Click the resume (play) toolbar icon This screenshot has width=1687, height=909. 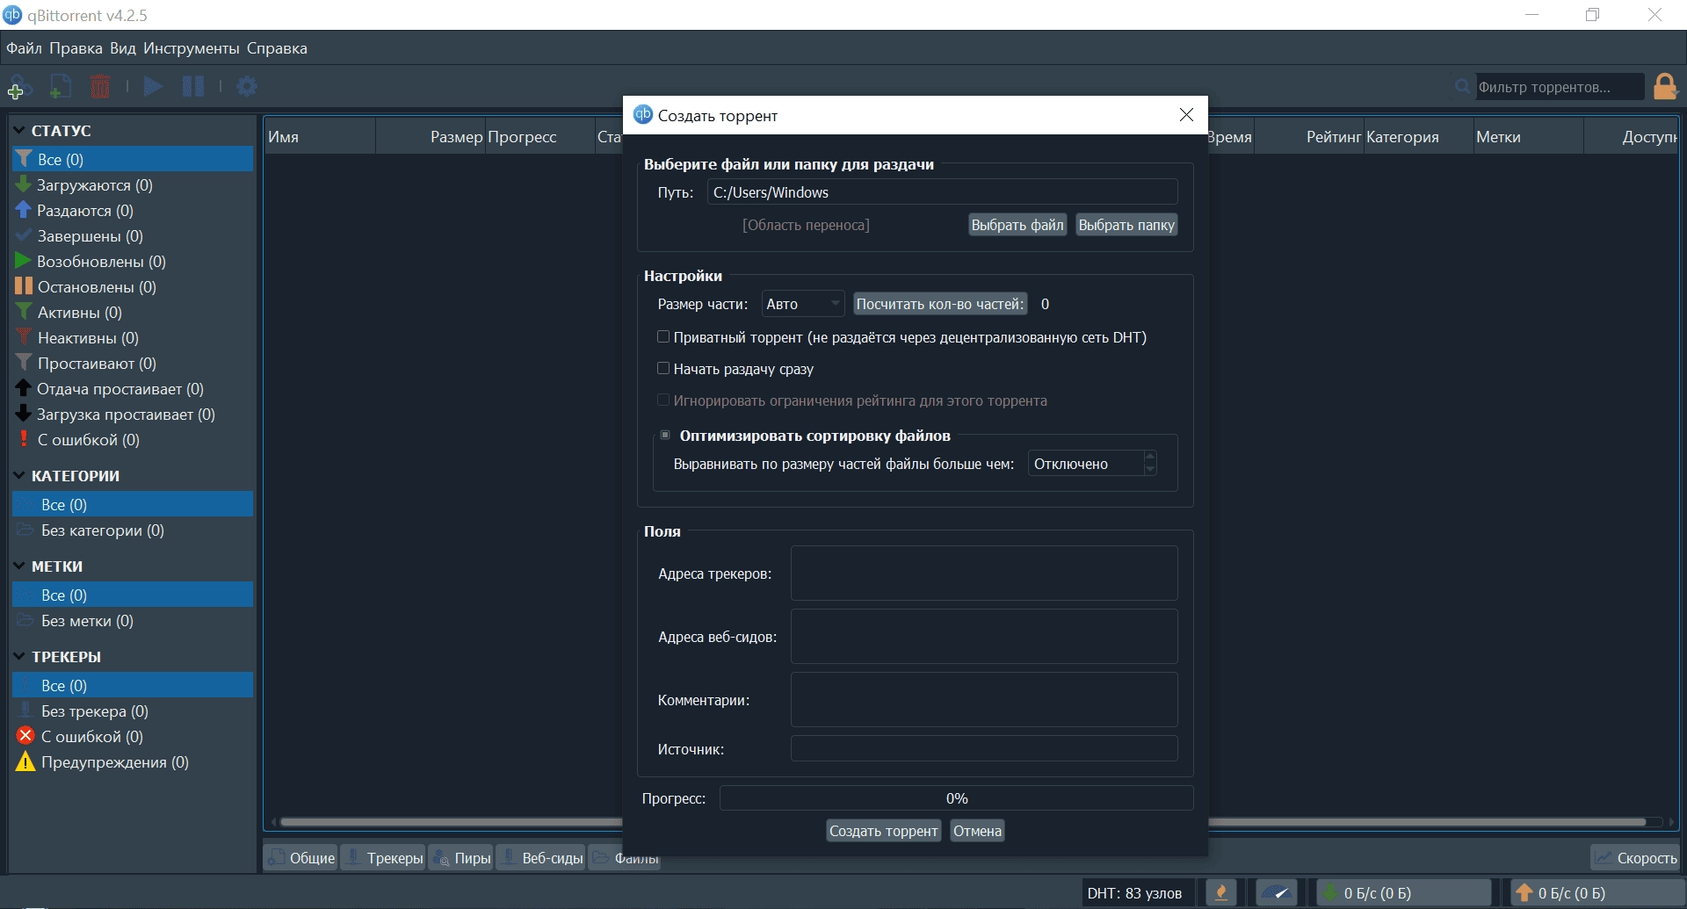point(153,86)
